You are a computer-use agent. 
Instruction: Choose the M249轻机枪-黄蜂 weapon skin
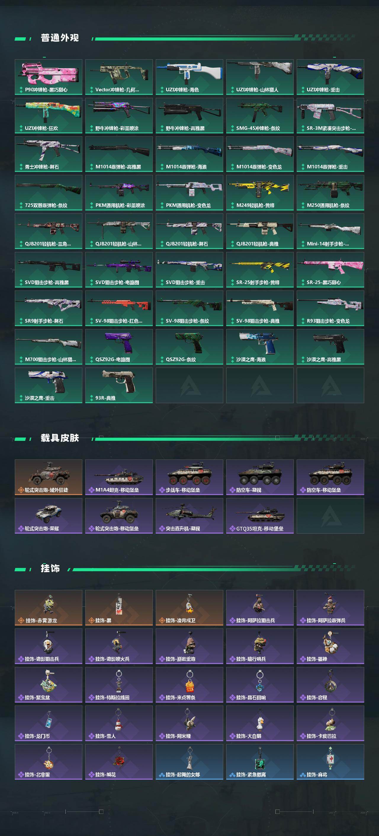coord(260,193)
